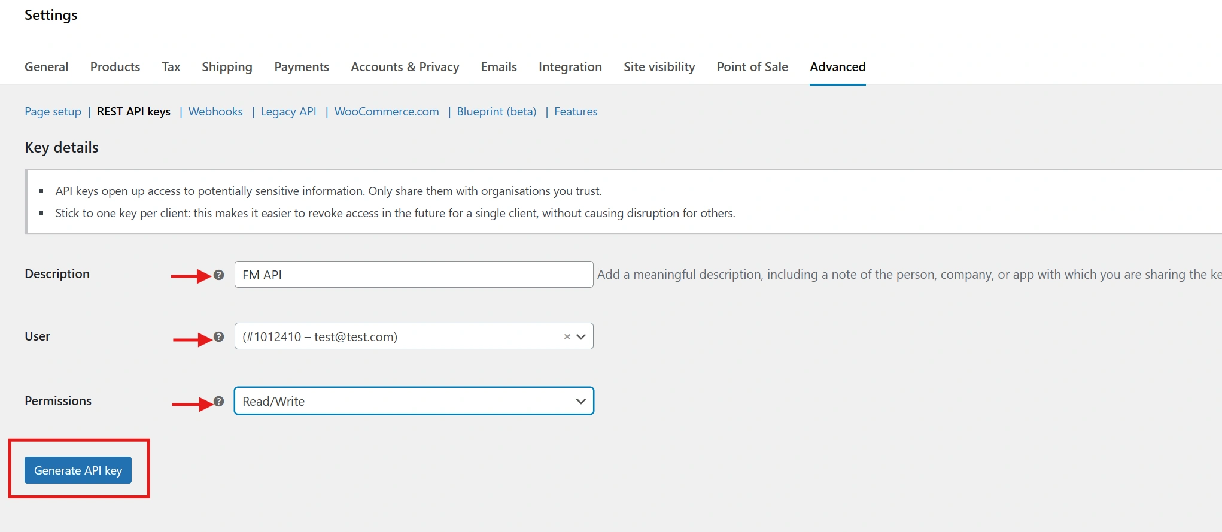Go to the Webhooks section
The width and height of the screenshot is (1222, 532).
[215, 112]
